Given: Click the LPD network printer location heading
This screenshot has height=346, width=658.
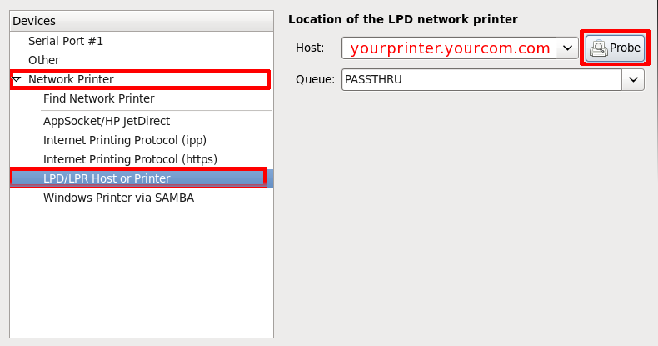Looking at the screenshot, I should [x=403, y=18].
